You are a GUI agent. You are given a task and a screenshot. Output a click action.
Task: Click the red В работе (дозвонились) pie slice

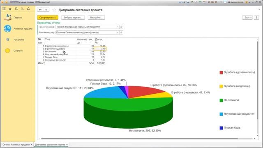click(143, 91)
